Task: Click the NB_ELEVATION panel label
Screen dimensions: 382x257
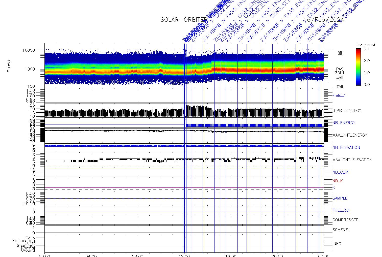Action: [x=346, y=147]
